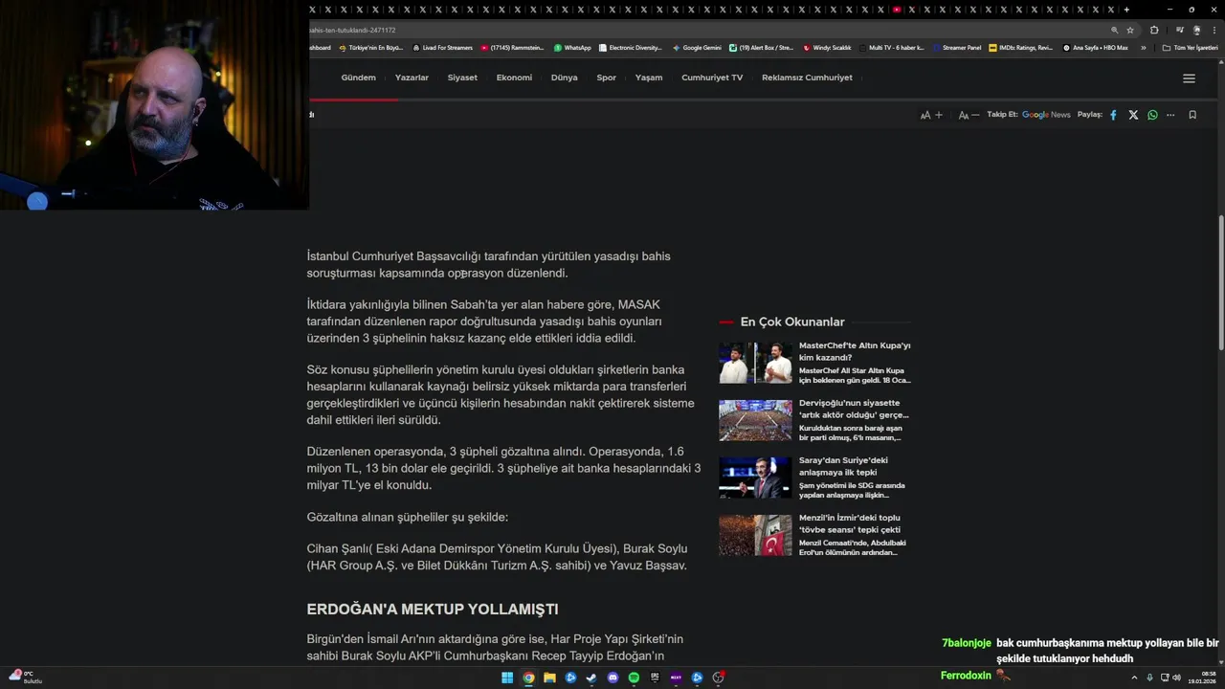Open more share options ellipsis
This screenshot has height=689, width=1225.
pos(1170,115)
